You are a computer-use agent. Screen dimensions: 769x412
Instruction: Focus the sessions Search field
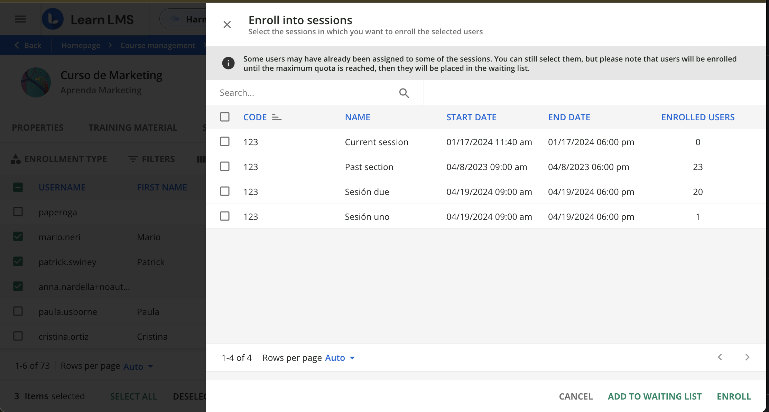306,93
